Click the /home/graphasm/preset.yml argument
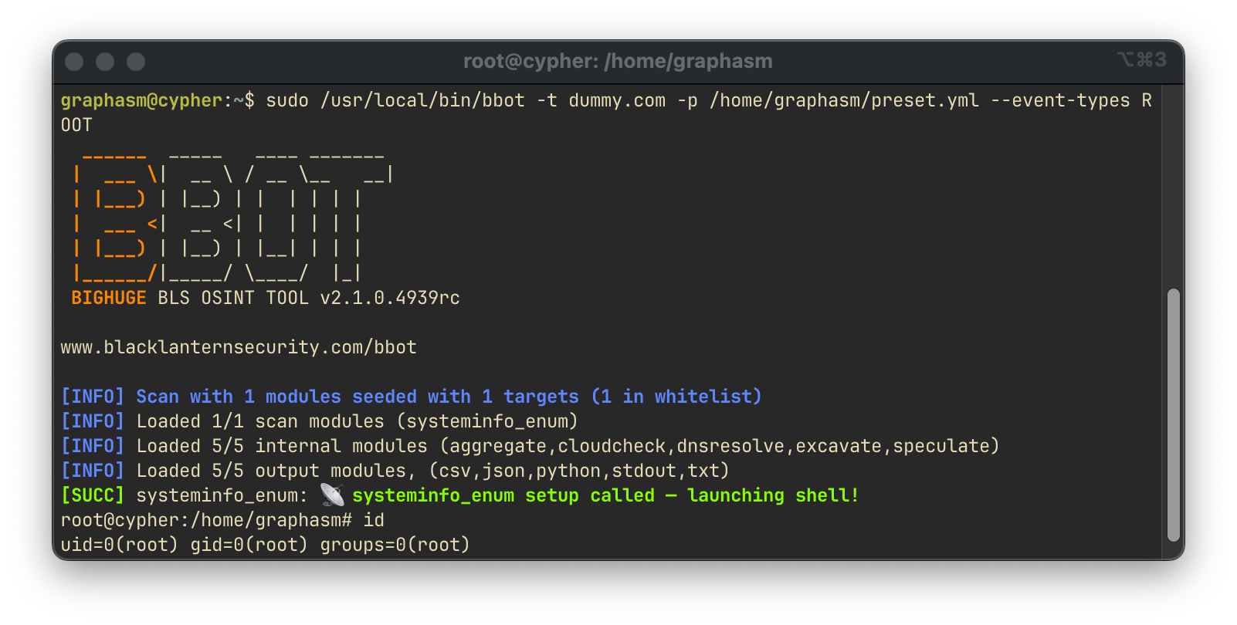 (x=844, y=100)
